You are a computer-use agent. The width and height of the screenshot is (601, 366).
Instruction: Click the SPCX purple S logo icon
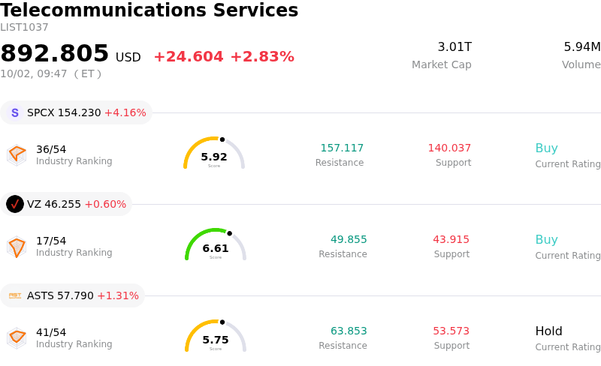(15, 112)
